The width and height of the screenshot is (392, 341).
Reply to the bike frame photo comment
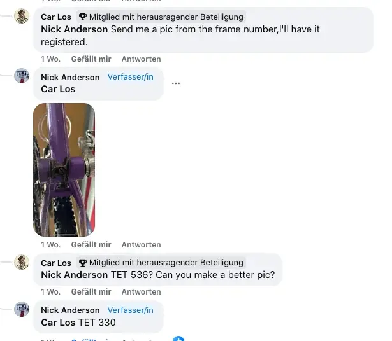tap(142, 245)
